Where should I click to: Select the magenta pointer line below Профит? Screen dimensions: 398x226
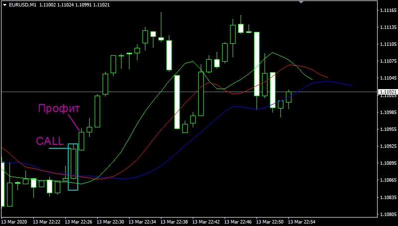[74, 121]
